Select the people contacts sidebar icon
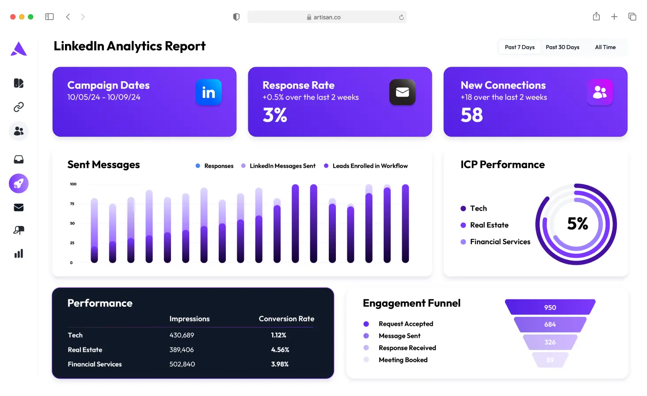The width and height of the screenshot is (647, 396). coord(19,131)
